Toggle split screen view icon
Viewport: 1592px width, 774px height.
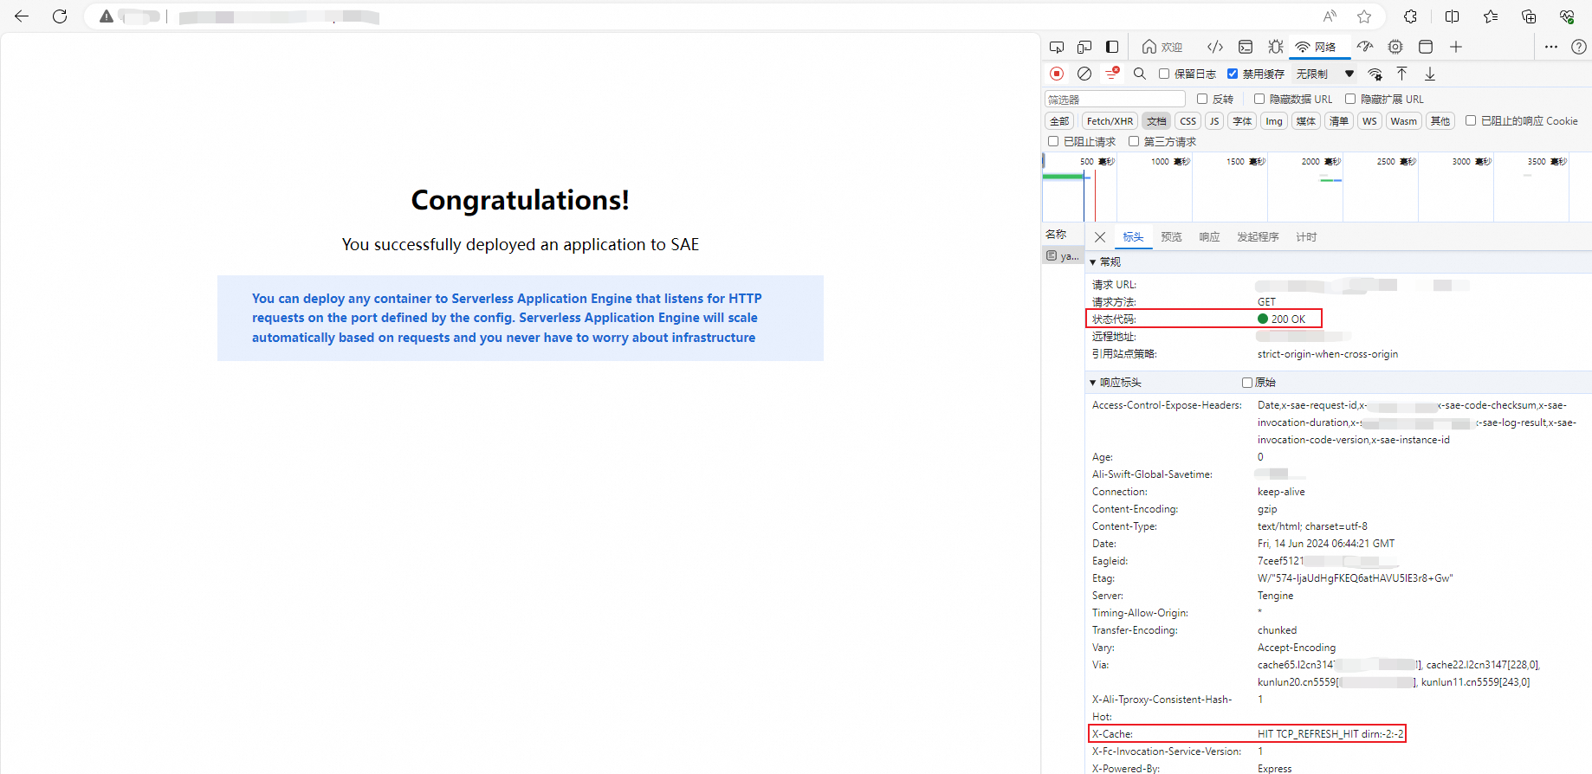click(x=1453, y=16)
